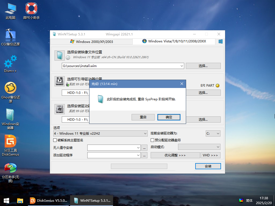Click 选择... for installation drive location
Viewport: 275px width, 206px height.
coord(203,119)
